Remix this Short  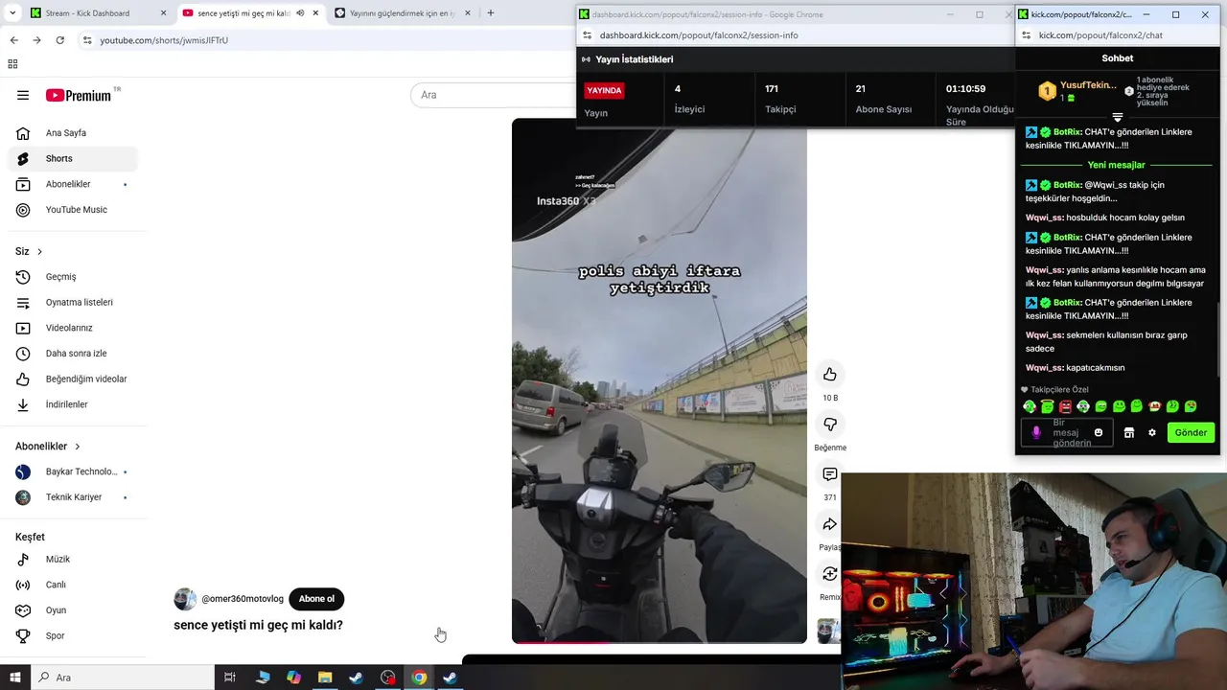tap(830, 574)
